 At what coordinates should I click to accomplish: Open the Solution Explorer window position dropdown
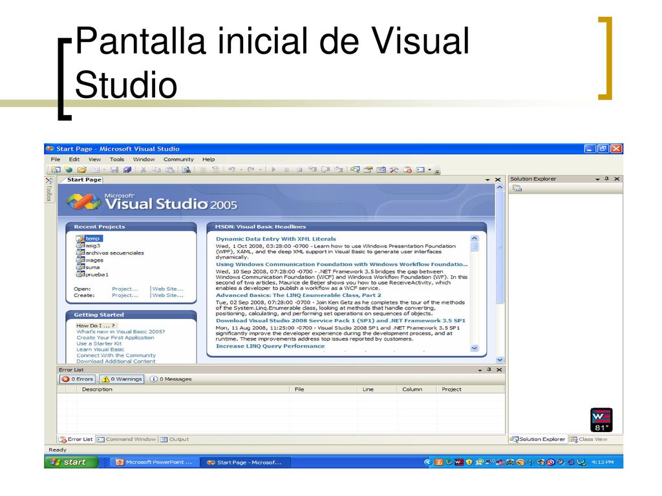click(x=597, y=179)
